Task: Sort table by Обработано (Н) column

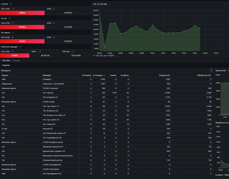Action: [x=204, y=75]
